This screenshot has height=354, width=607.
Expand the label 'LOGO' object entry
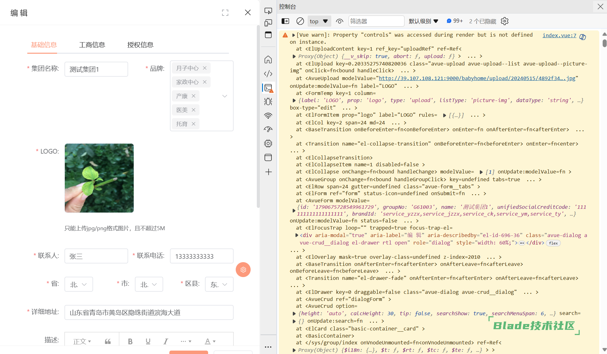tap(294, 101)
